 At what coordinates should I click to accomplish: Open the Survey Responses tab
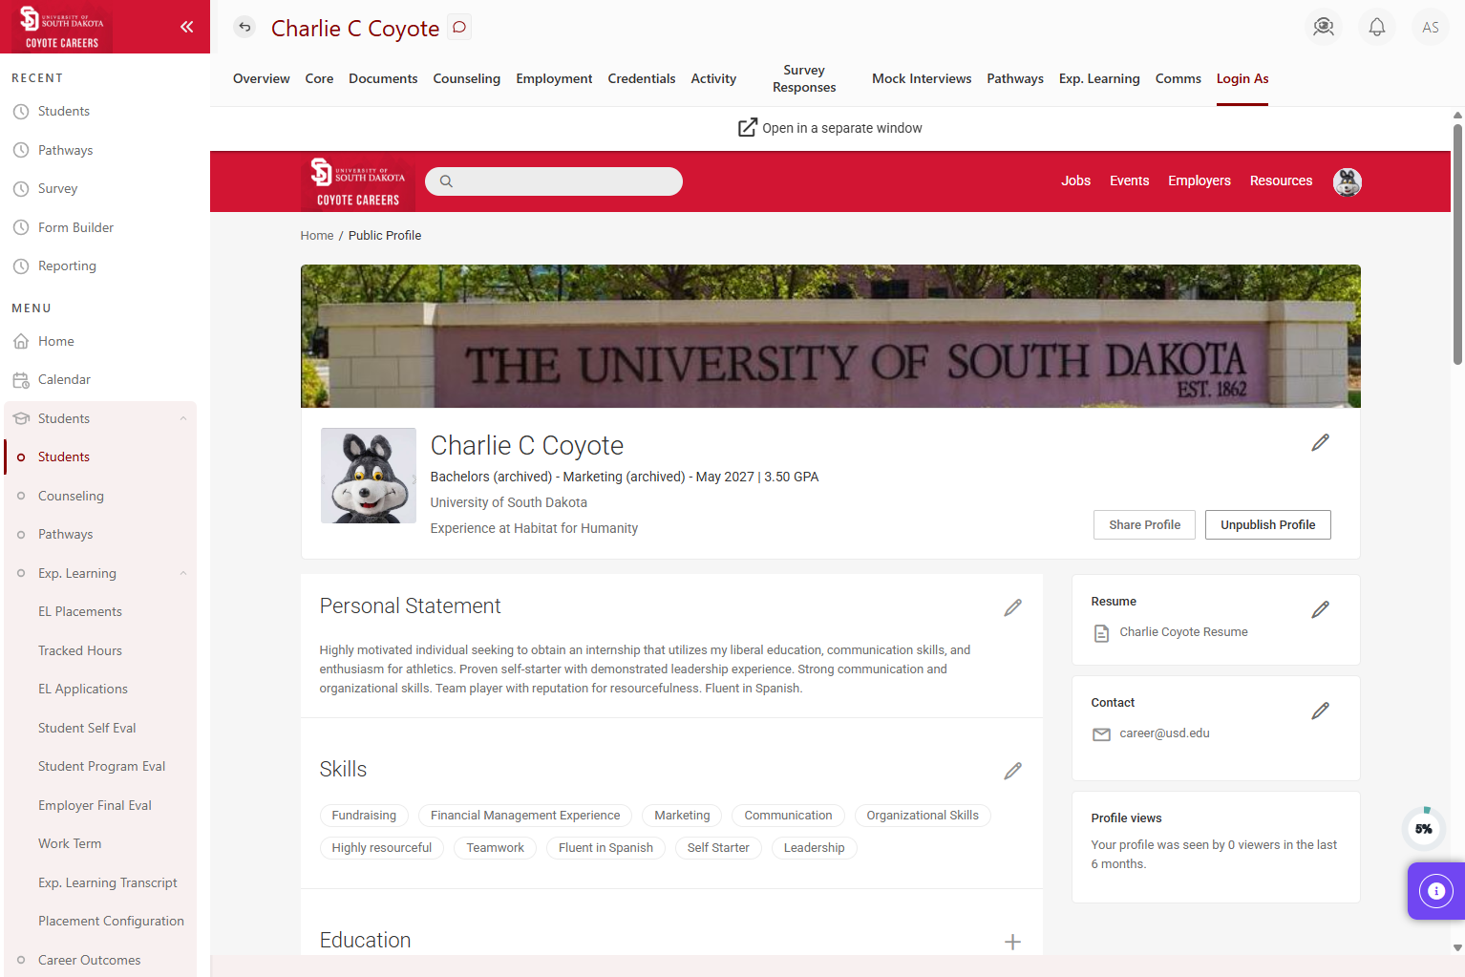coord(804,78)
